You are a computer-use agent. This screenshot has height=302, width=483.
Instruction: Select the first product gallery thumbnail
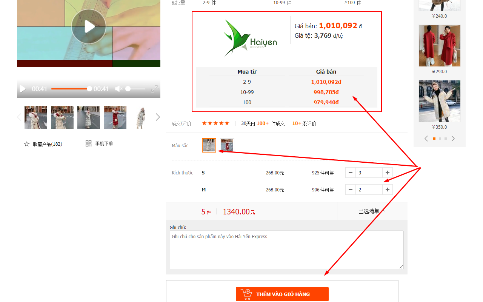pos(36,117)
